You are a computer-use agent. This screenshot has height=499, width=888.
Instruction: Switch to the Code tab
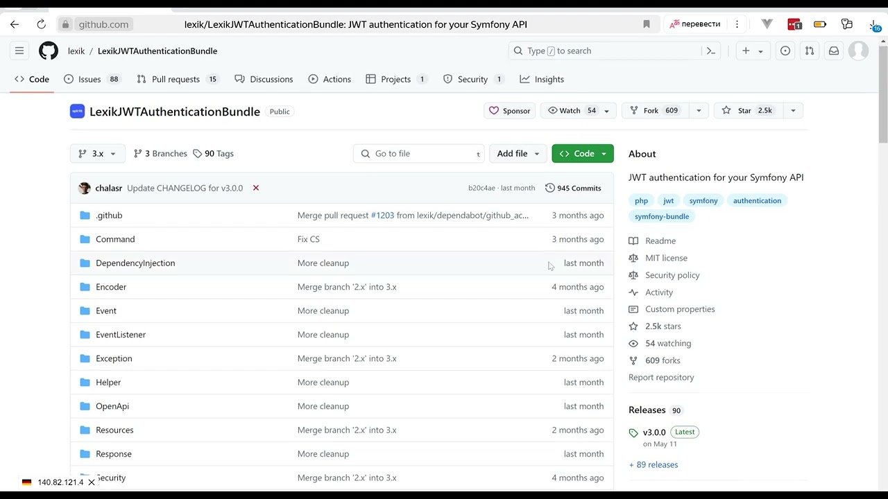tap(32, 79)
